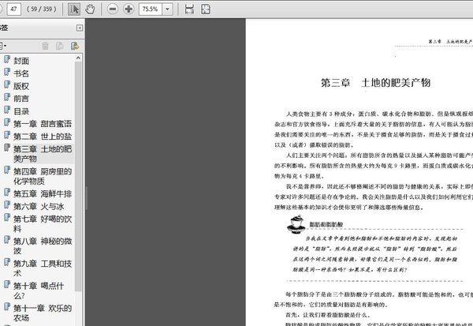Click the panel splitter grip handle

click(86, 198)
